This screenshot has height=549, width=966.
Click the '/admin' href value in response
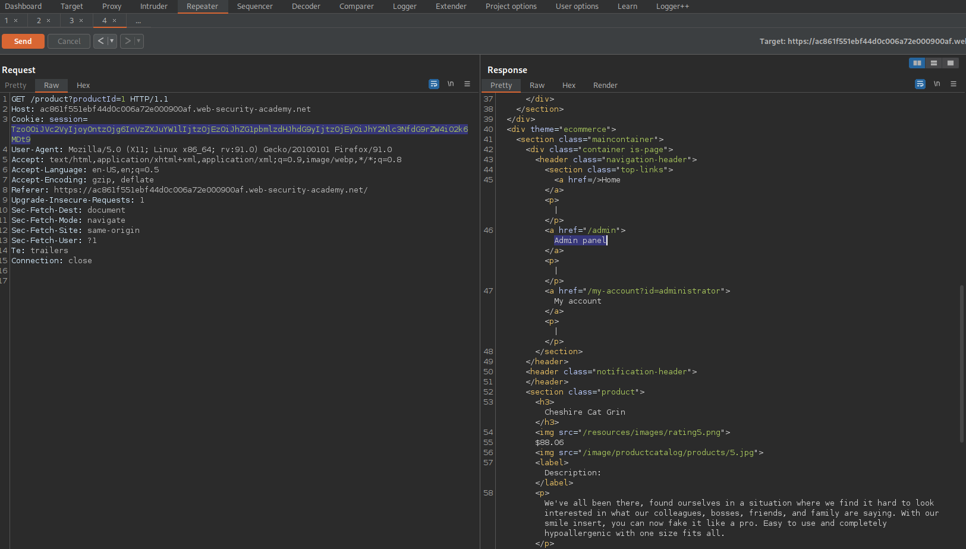click(604, 231)
